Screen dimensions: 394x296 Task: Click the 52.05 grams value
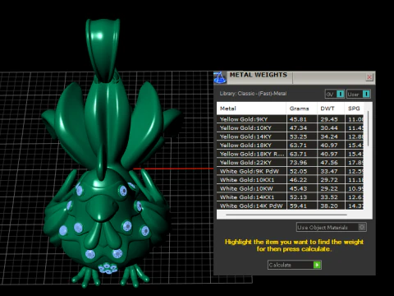click(298, 172)
